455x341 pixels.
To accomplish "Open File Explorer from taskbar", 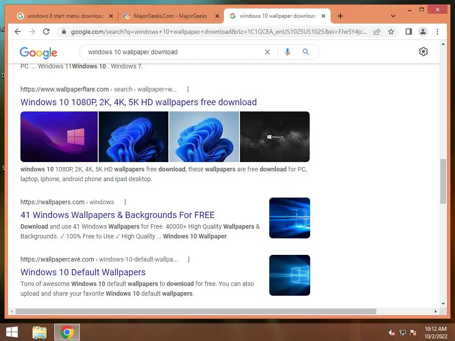I will coord(40,332).
